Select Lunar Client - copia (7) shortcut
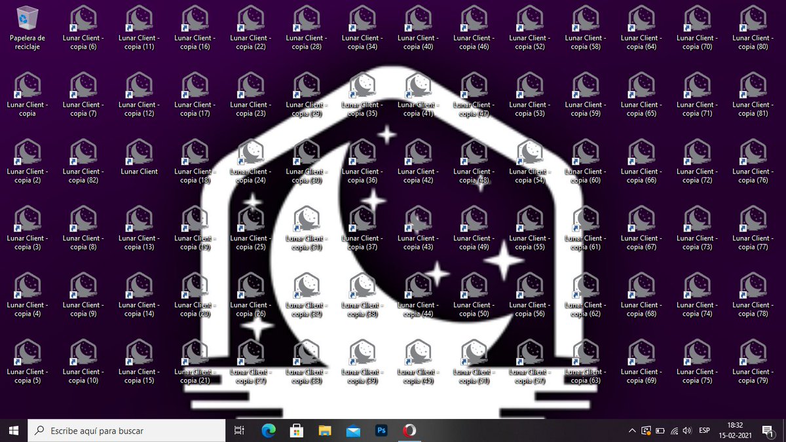Screen dimensions: 786x442 (83, 96)
